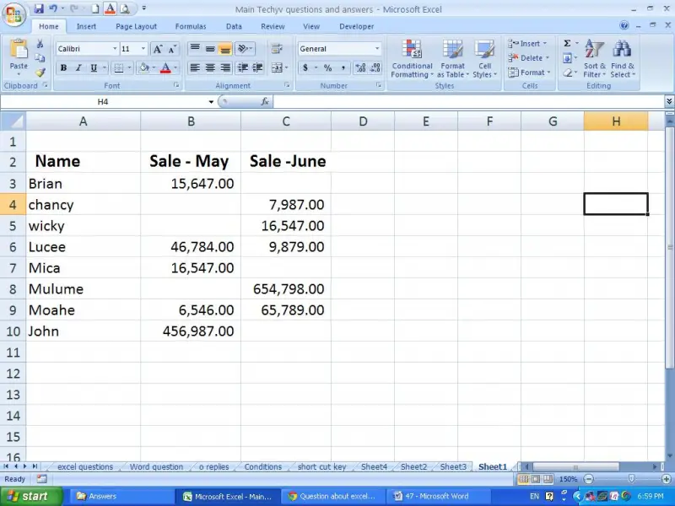Click the Sort & Filter icon
675x506 pixels.
pyautogui.click(x=595, y=59)
